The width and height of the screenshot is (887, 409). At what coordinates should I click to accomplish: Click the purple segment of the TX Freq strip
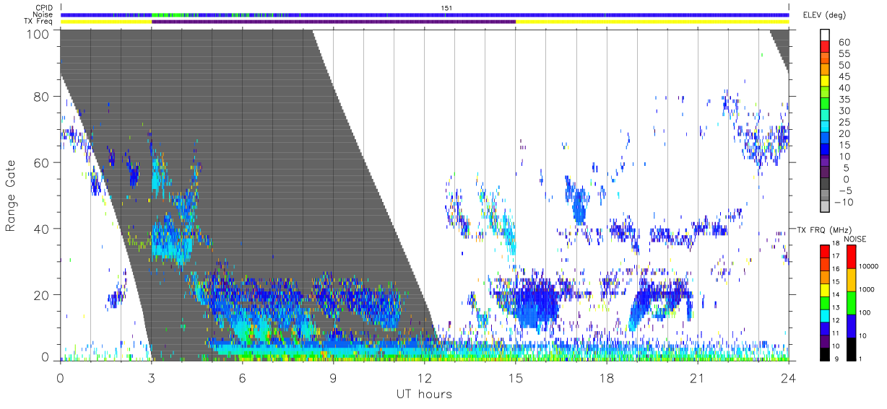tap(333, 22)
